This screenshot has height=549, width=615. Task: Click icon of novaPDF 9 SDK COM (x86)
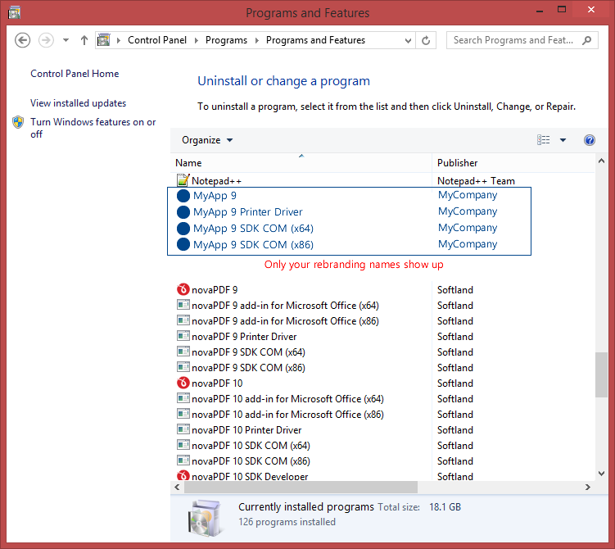[x=183, y=367]
